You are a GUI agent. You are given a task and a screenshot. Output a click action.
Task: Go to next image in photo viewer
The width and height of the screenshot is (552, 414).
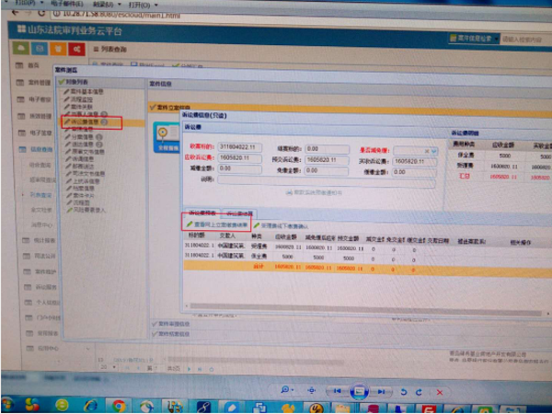click(381, 392)
